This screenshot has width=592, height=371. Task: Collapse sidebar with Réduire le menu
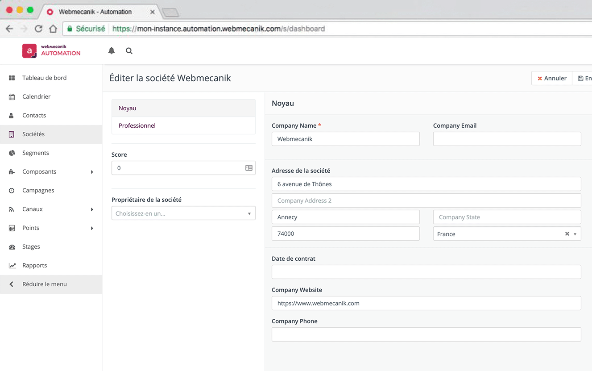click(45, 284)
